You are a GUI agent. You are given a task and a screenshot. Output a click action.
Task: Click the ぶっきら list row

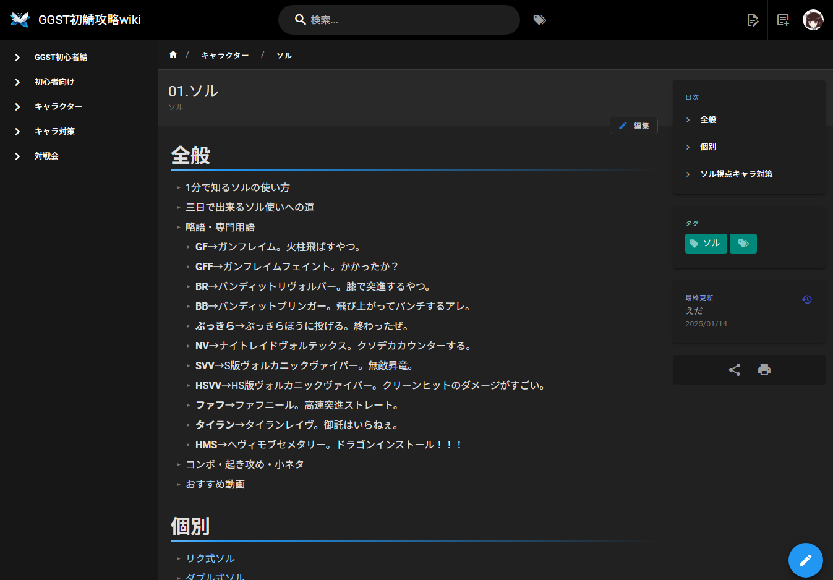tap(303, 326)
